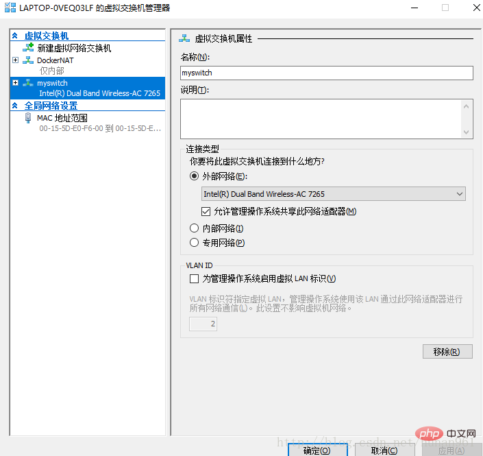
Task: Click the new virtual switch plus icon
Action: pos(28,48)
